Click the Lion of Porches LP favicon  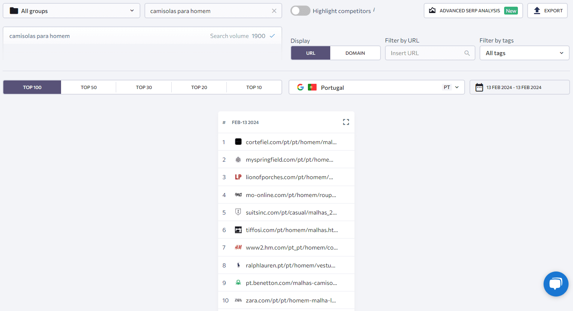tap(238, 177)
